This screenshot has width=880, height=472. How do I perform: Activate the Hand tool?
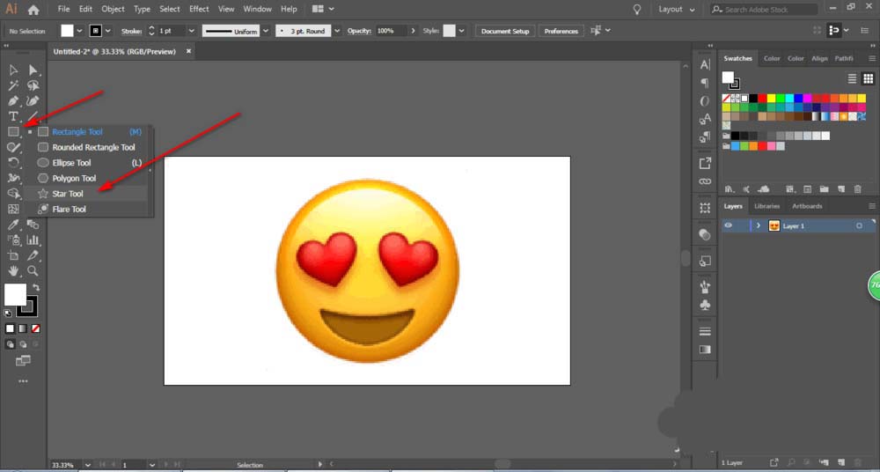click(x=13, y=271)
